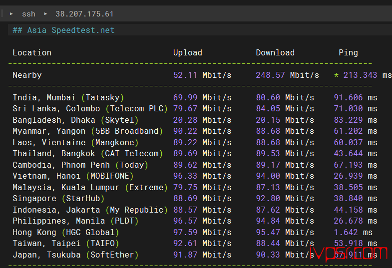Click Japan, Tsukuba (SoftEther) row label
392x268 pixels.
75,255
